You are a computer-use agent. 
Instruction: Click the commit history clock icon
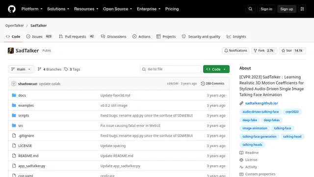pos(203,84)
